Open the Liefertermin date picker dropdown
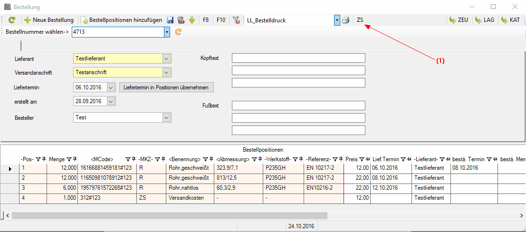526x232 pixels. click(111, 87)
